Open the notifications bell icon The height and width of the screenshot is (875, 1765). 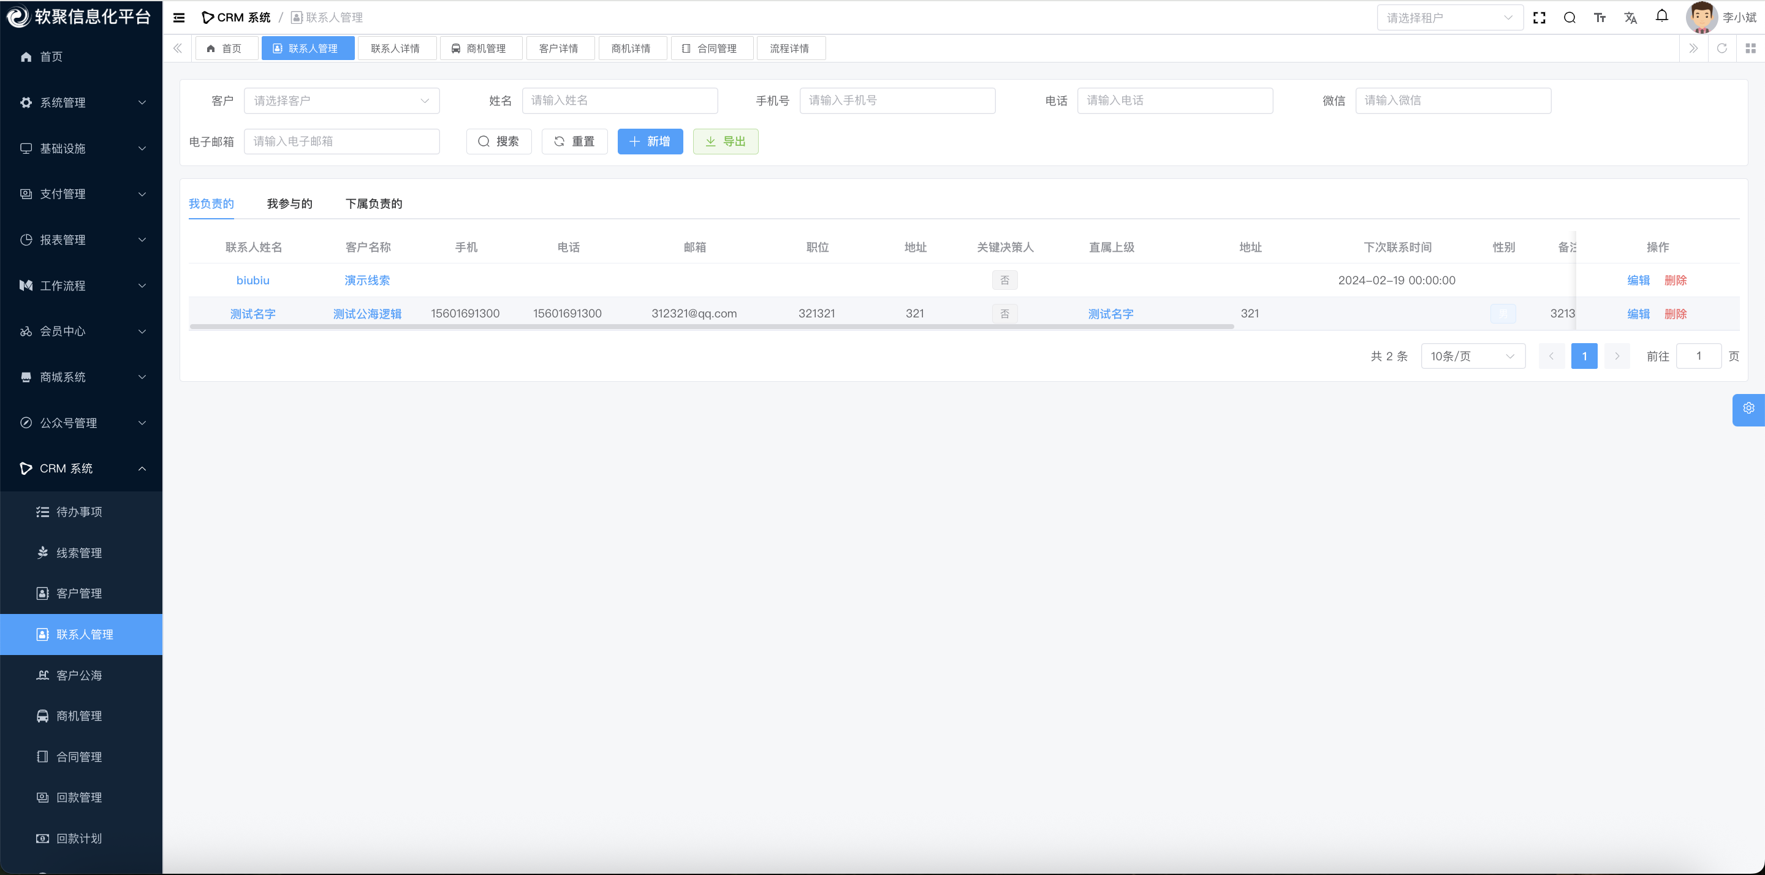click(1661, 17)
